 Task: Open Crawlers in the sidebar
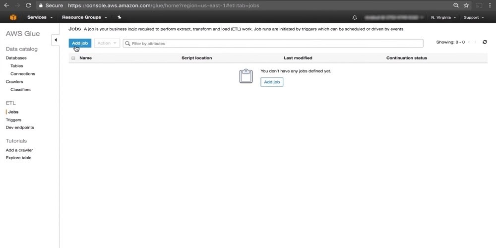coord(14,81)
